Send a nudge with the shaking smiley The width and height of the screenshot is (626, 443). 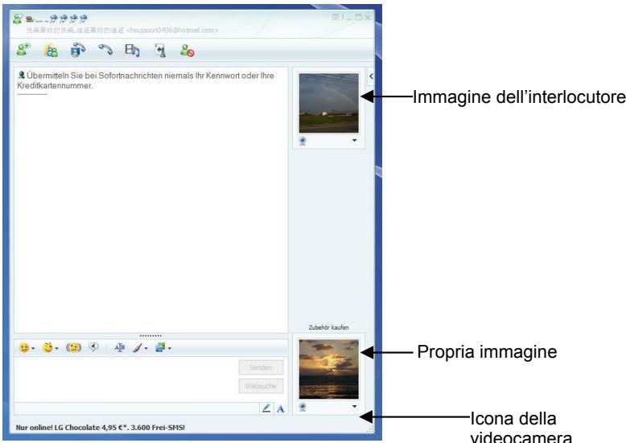pyautogui.click(x=73, y=347)
